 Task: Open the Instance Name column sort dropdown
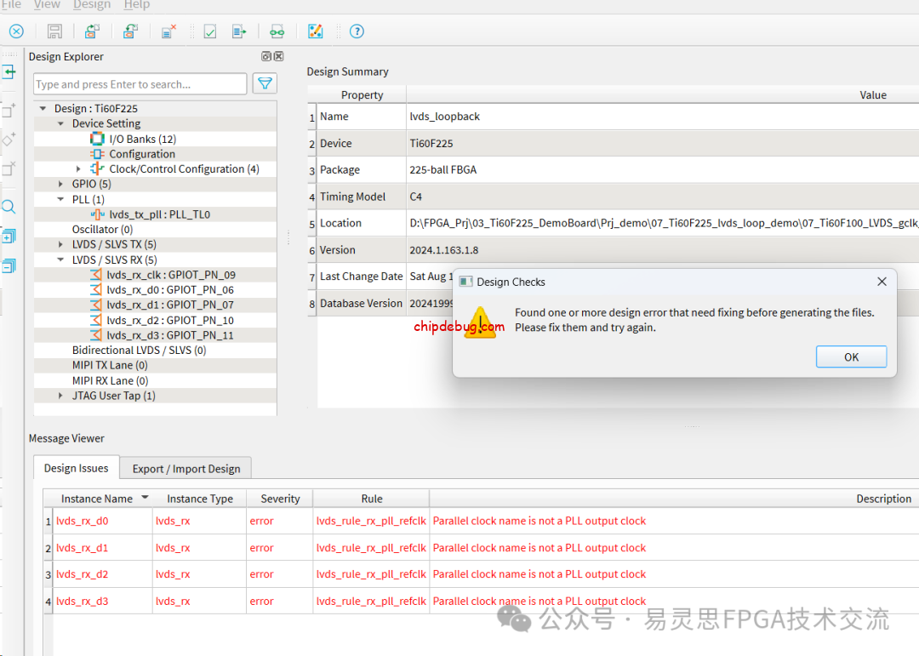(x=145, y=498)
